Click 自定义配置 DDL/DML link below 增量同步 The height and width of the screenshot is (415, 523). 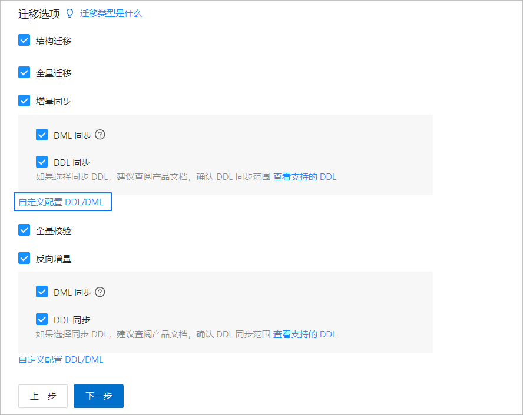coord(61,202)
